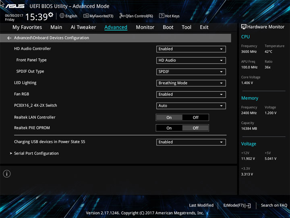Screen dimensions: 290x218
Task: Click Last Modified
Action: tap(201, 205)
